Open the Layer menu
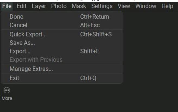This screenshot has height=112, width=178. point(39,6)
